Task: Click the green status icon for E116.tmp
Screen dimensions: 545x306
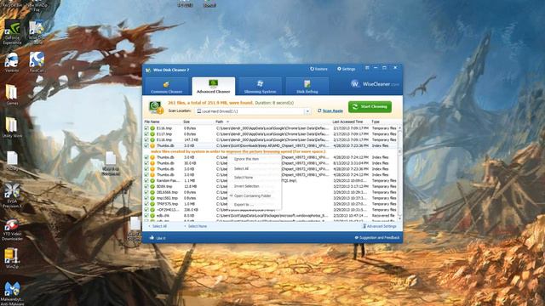Action: coord(152,128)
